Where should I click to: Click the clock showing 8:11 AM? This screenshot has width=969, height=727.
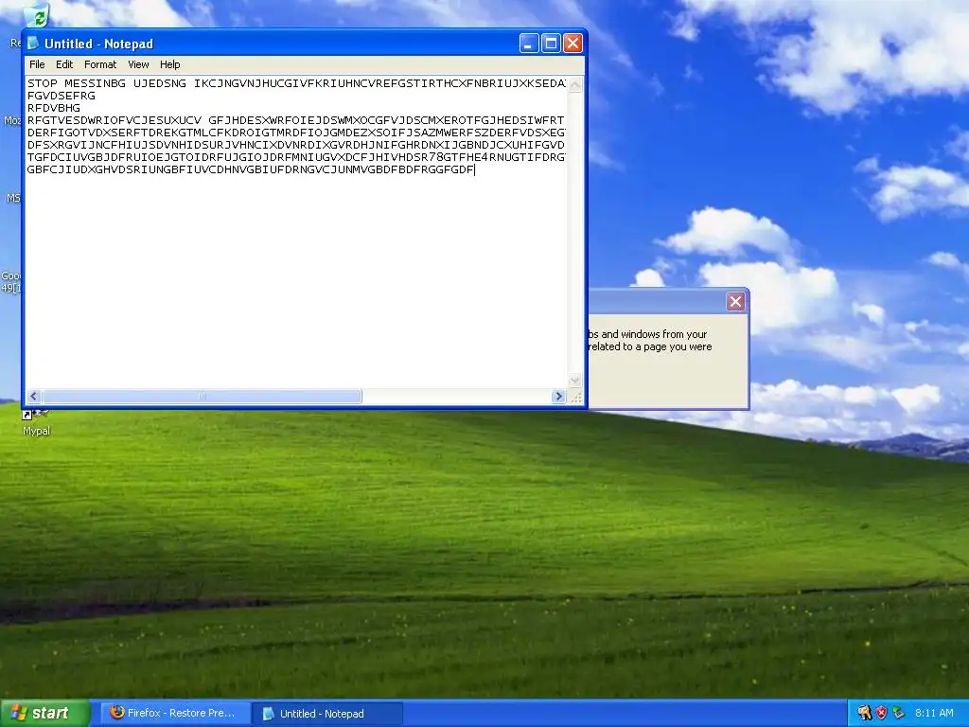934,714
